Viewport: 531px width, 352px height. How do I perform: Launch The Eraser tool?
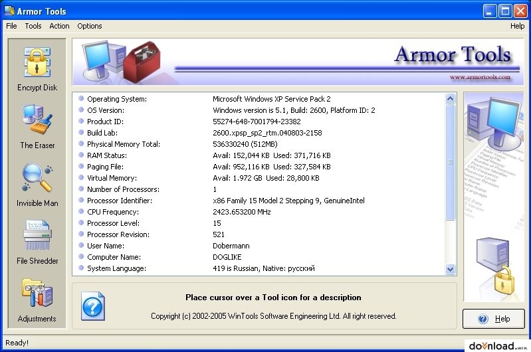pyautogui.click(x=37, y=127)
